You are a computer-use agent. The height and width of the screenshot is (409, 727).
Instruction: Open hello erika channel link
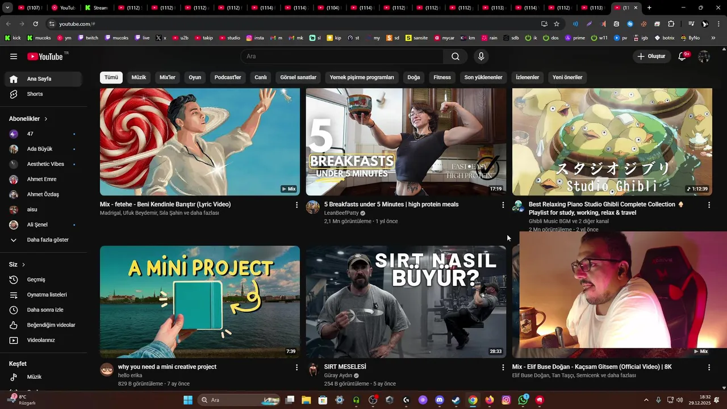coord(130,375)
